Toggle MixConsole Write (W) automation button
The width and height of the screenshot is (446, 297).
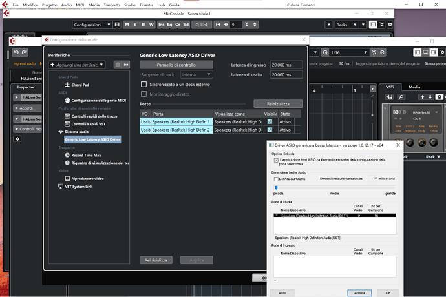tap(151, 25)
